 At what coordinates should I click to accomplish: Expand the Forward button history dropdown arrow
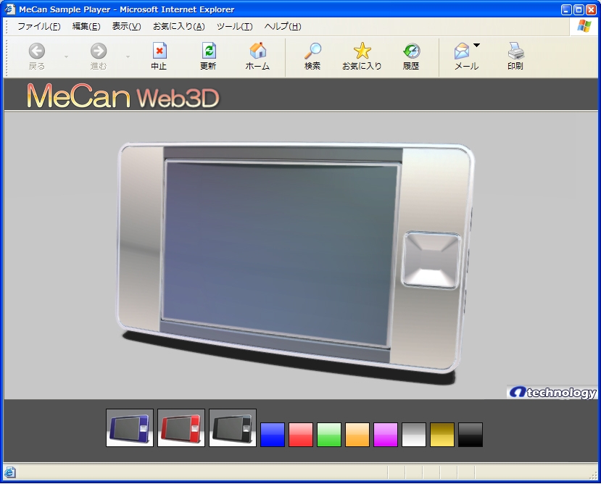click(128, 57)
